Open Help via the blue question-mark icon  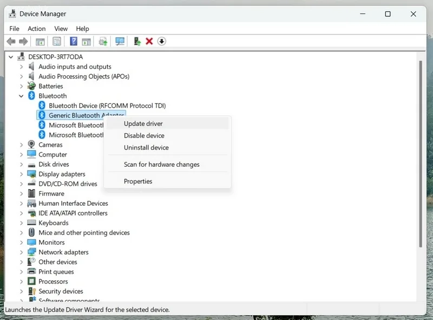pos(74,42)
